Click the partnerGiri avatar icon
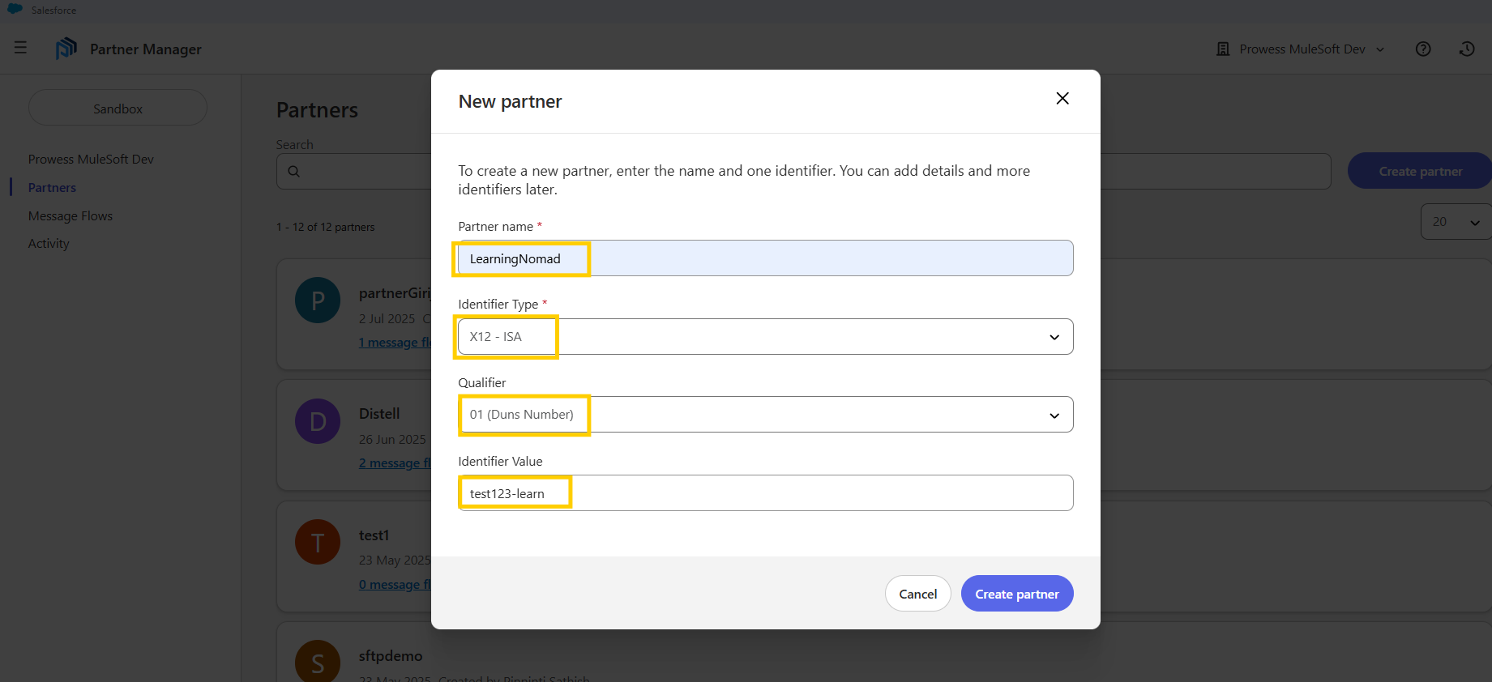The image size is (1492, 682). 317,301
